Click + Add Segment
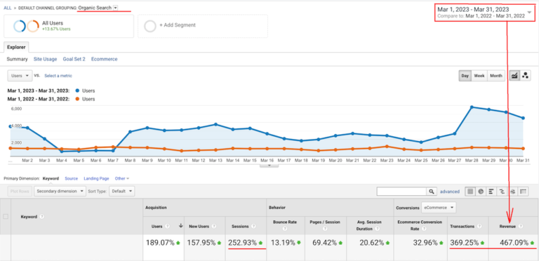 pyautogui.click(x=178, y=25)
